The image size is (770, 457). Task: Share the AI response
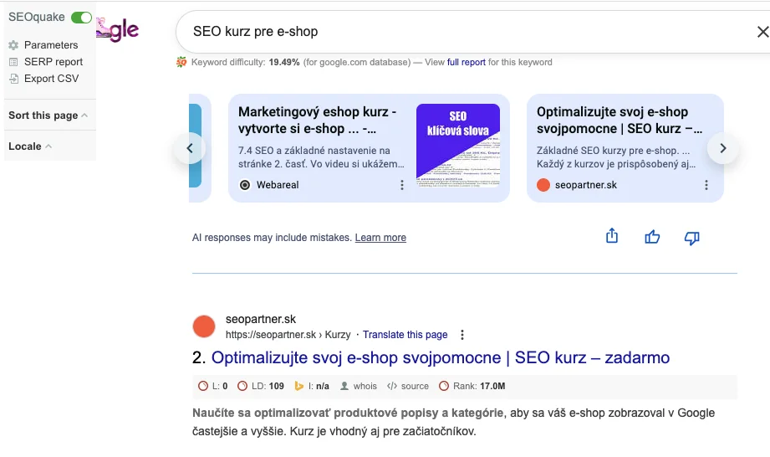click(x=612, y=237)
